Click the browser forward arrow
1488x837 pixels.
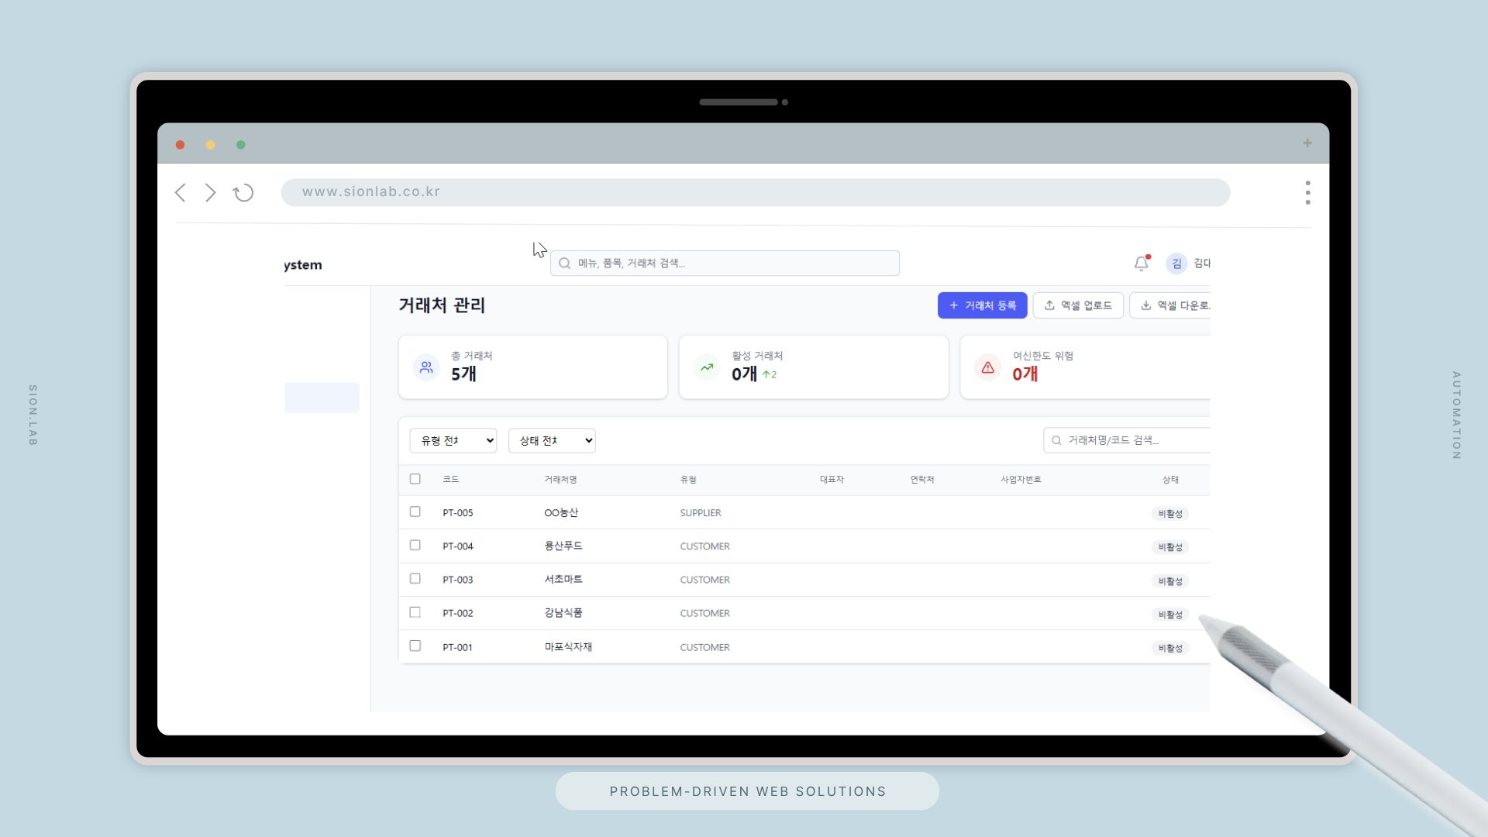210,193
